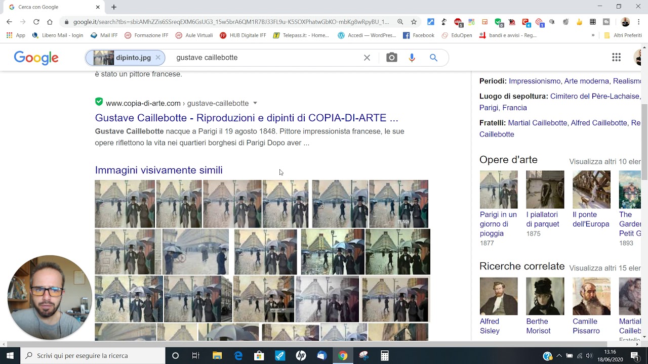Close the Cerca con Google tab
Screen dimensions: 648x364
pyautogui.click(x=98, y=7)
